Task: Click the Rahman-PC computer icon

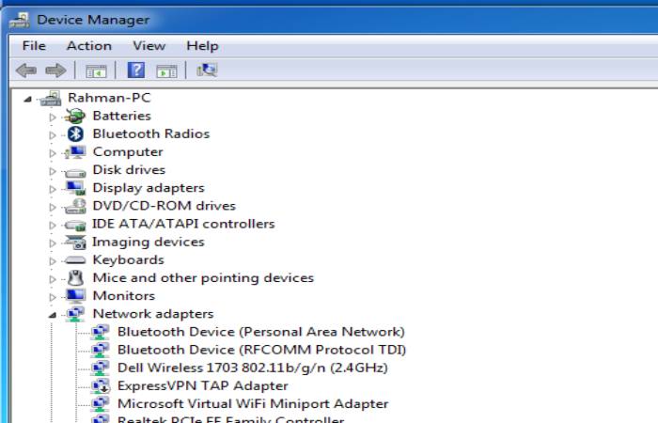Action: pyautogui.click(x=51, y=98)
